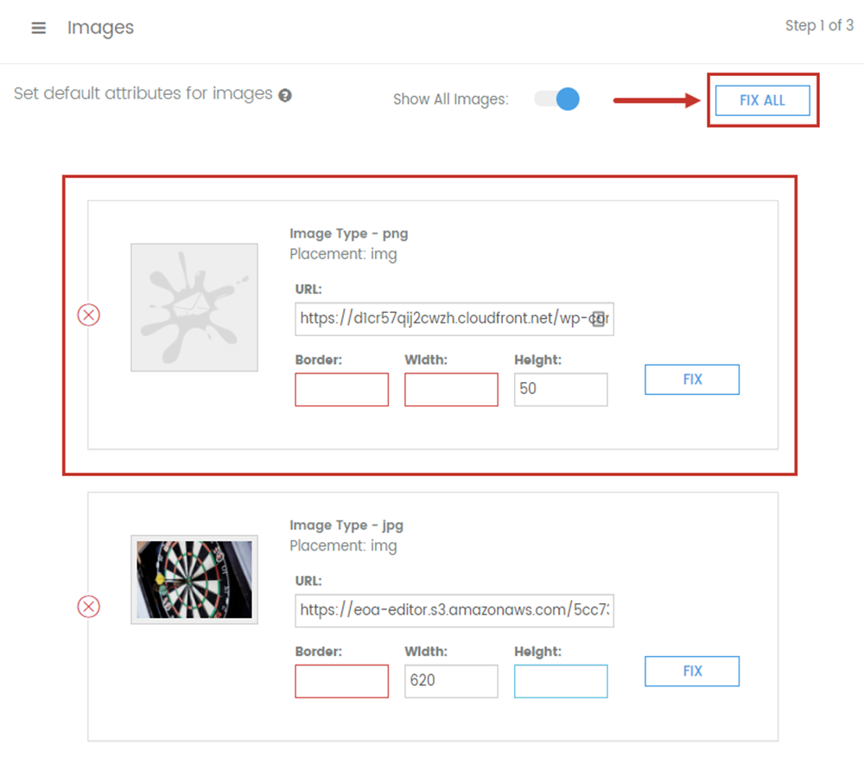Click the empty Width field of png image
Viewport: 864px width, 758px height.
coord(451,390)
